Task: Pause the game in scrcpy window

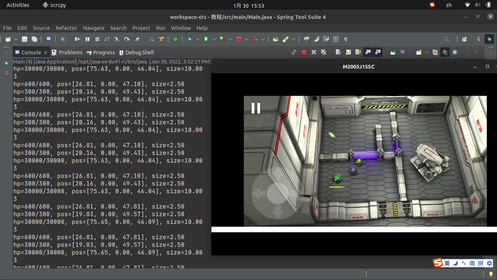Action: (256, 108)
